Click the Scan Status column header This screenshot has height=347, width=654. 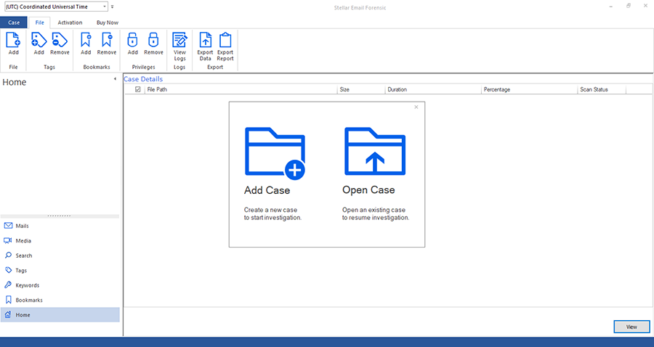click(602, 89)
